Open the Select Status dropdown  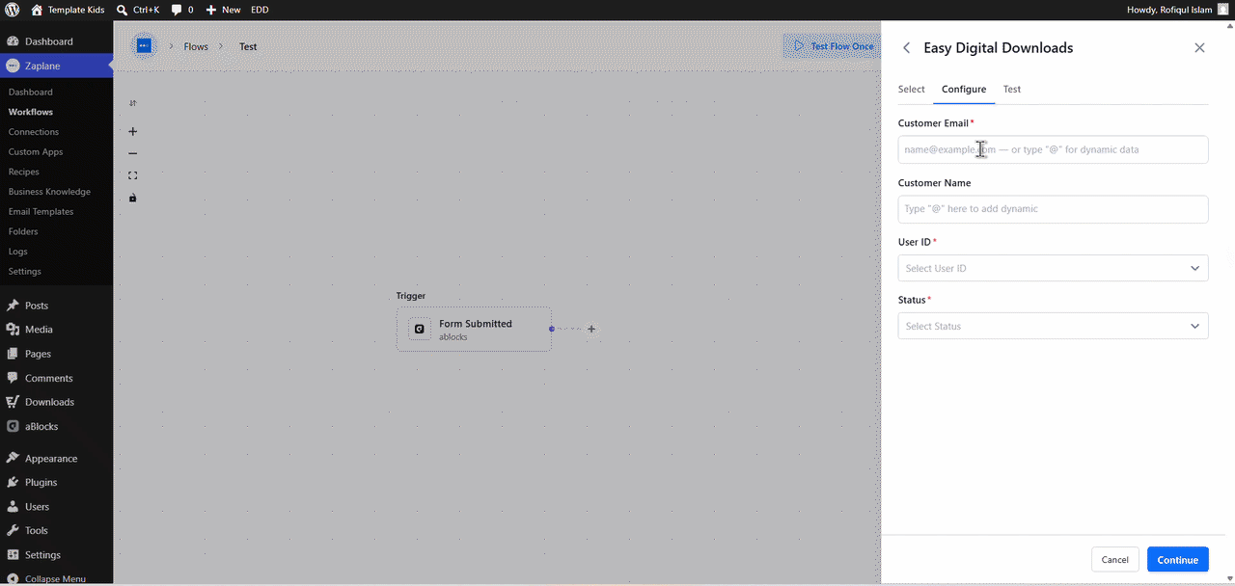tap(1053, 326)
